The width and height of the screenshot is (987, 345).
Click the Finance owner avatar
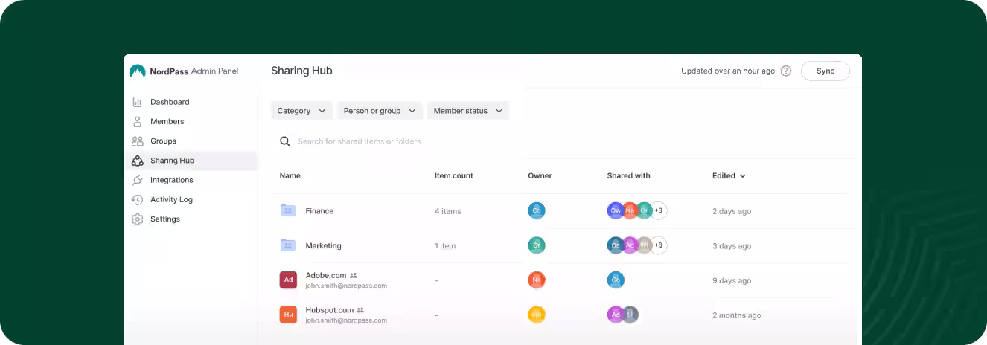coord(536,211)
